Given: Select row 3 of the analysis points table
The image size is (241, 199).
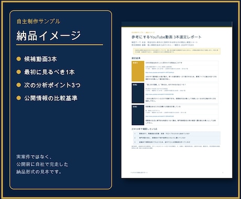Looking at the screenshot, I should click(177, 142).
